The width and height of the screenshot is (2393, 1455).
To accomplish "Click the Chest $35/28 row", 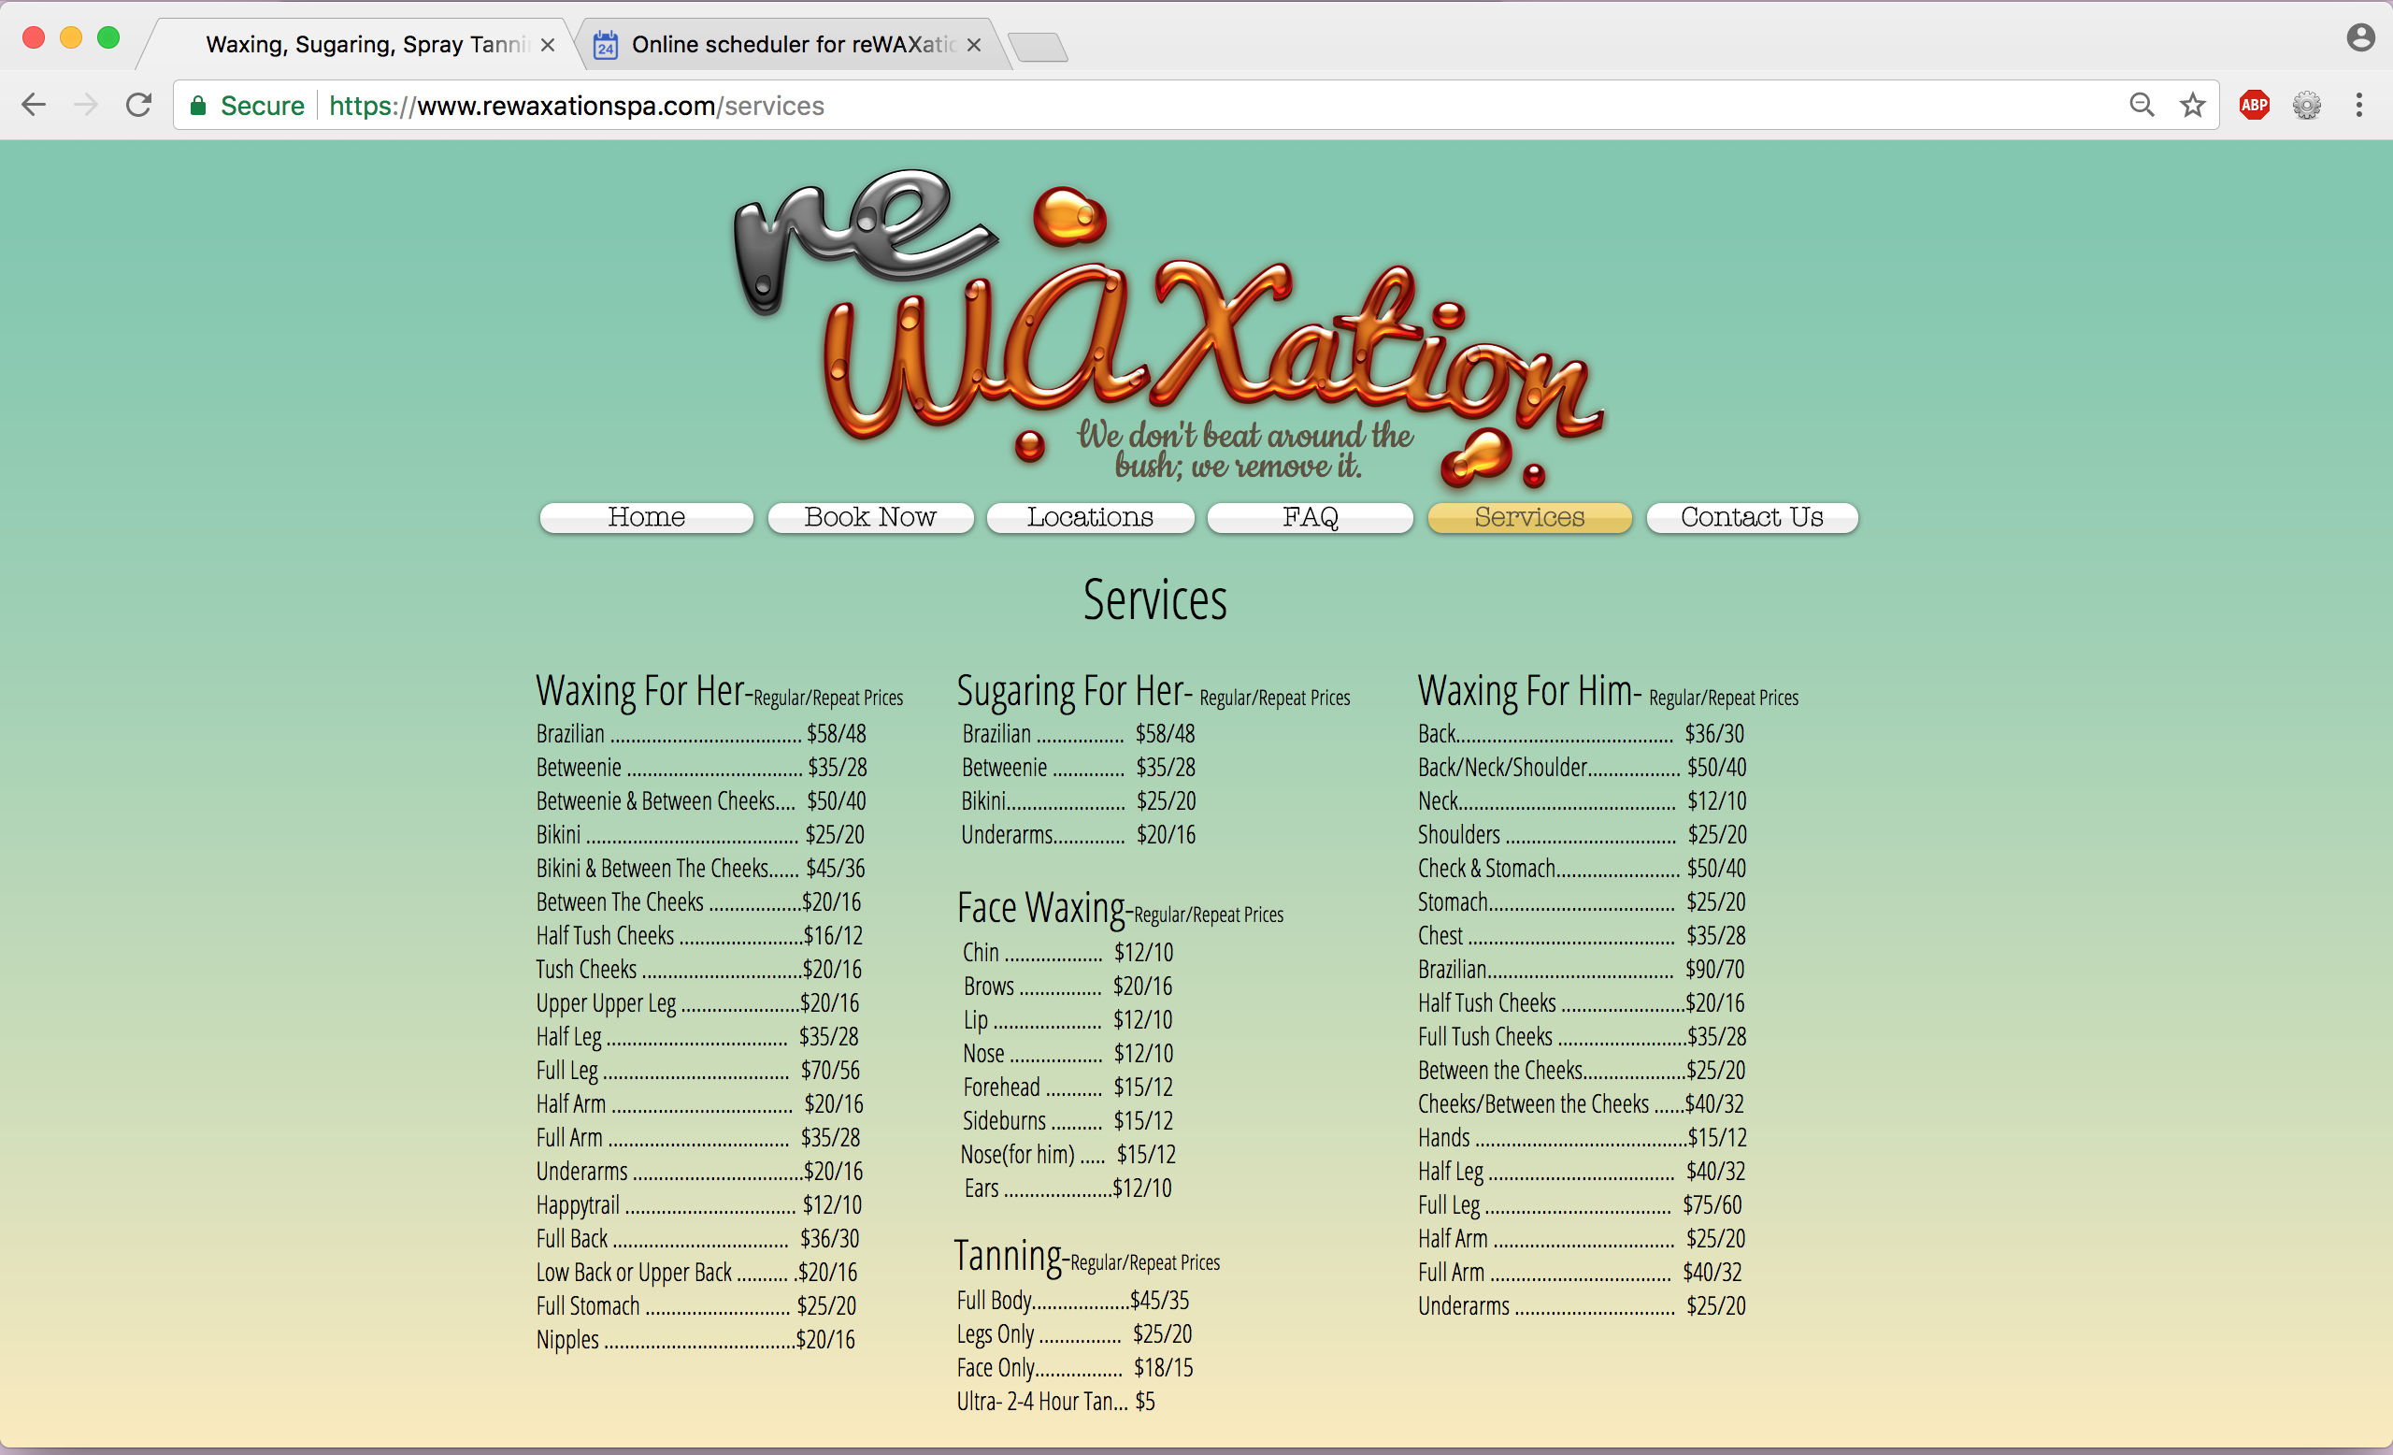I will coord(1582,936).
